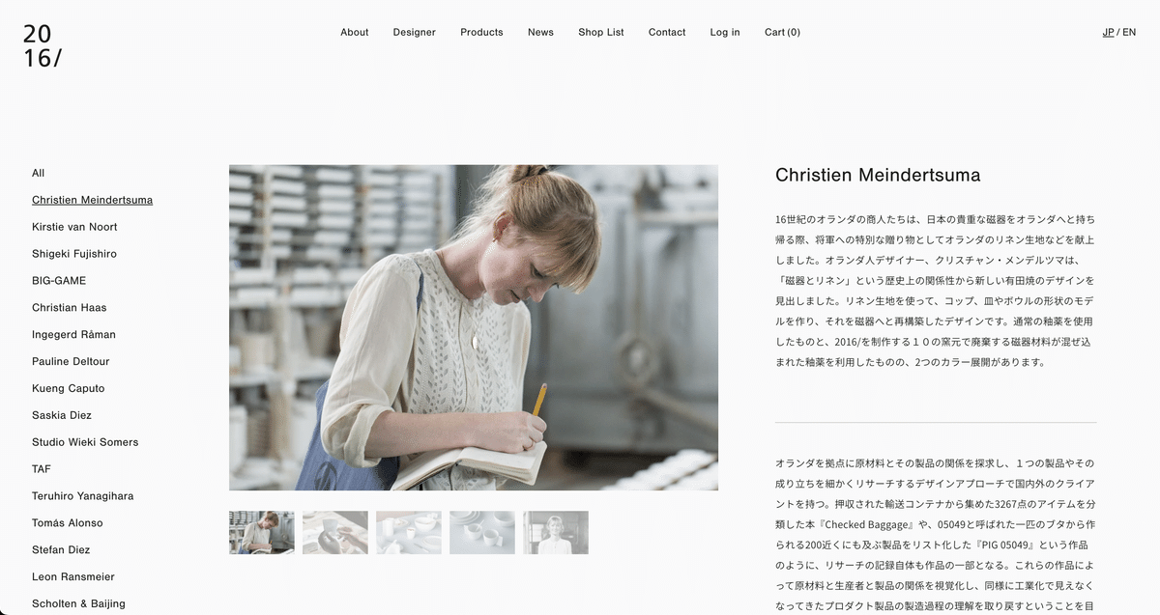Click main photo of Christien Meindertsuma

click(x=474, y=327)
